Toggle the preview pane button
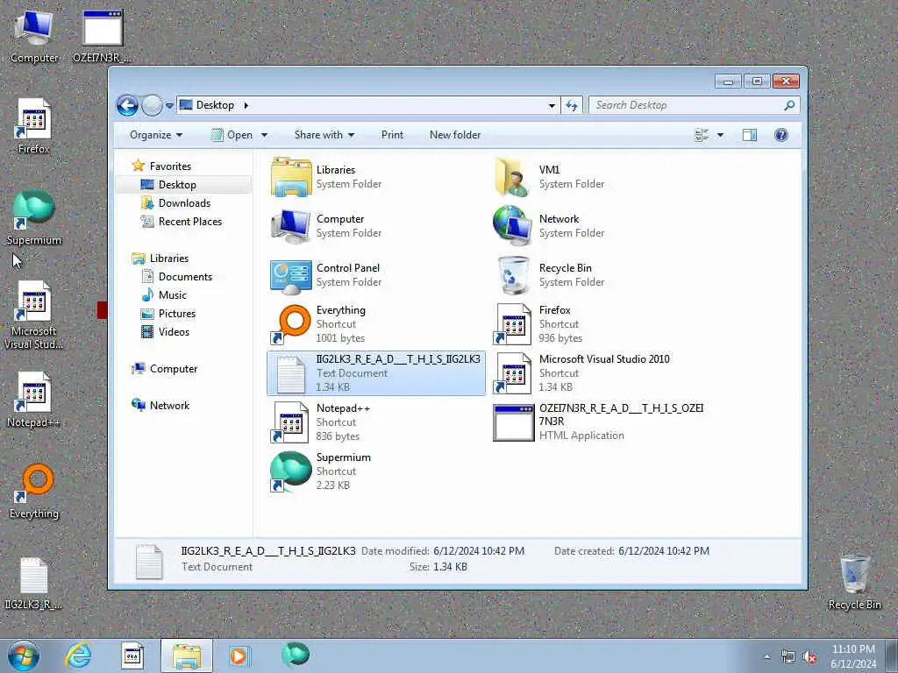 click(749, 135)
